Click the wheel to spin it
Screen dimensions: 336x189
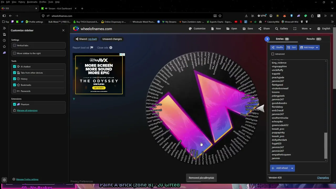coord(202,108)
